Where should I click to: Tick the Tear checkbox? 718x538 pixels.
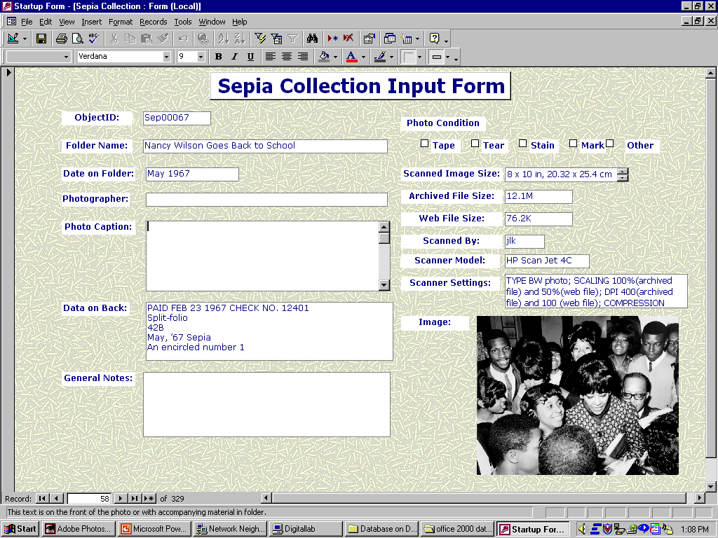[475, 144]
